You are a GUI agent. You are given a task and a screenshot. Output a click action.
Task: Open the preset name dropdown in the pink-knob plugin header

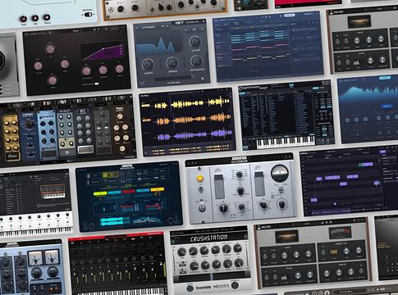click(77, 31)
